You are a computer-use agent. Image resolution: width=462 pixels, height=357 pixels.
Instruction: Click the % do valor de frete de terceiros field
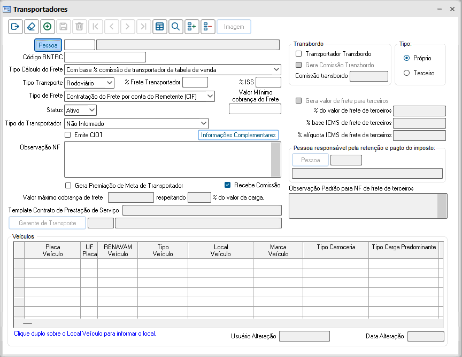pos(420,111)
